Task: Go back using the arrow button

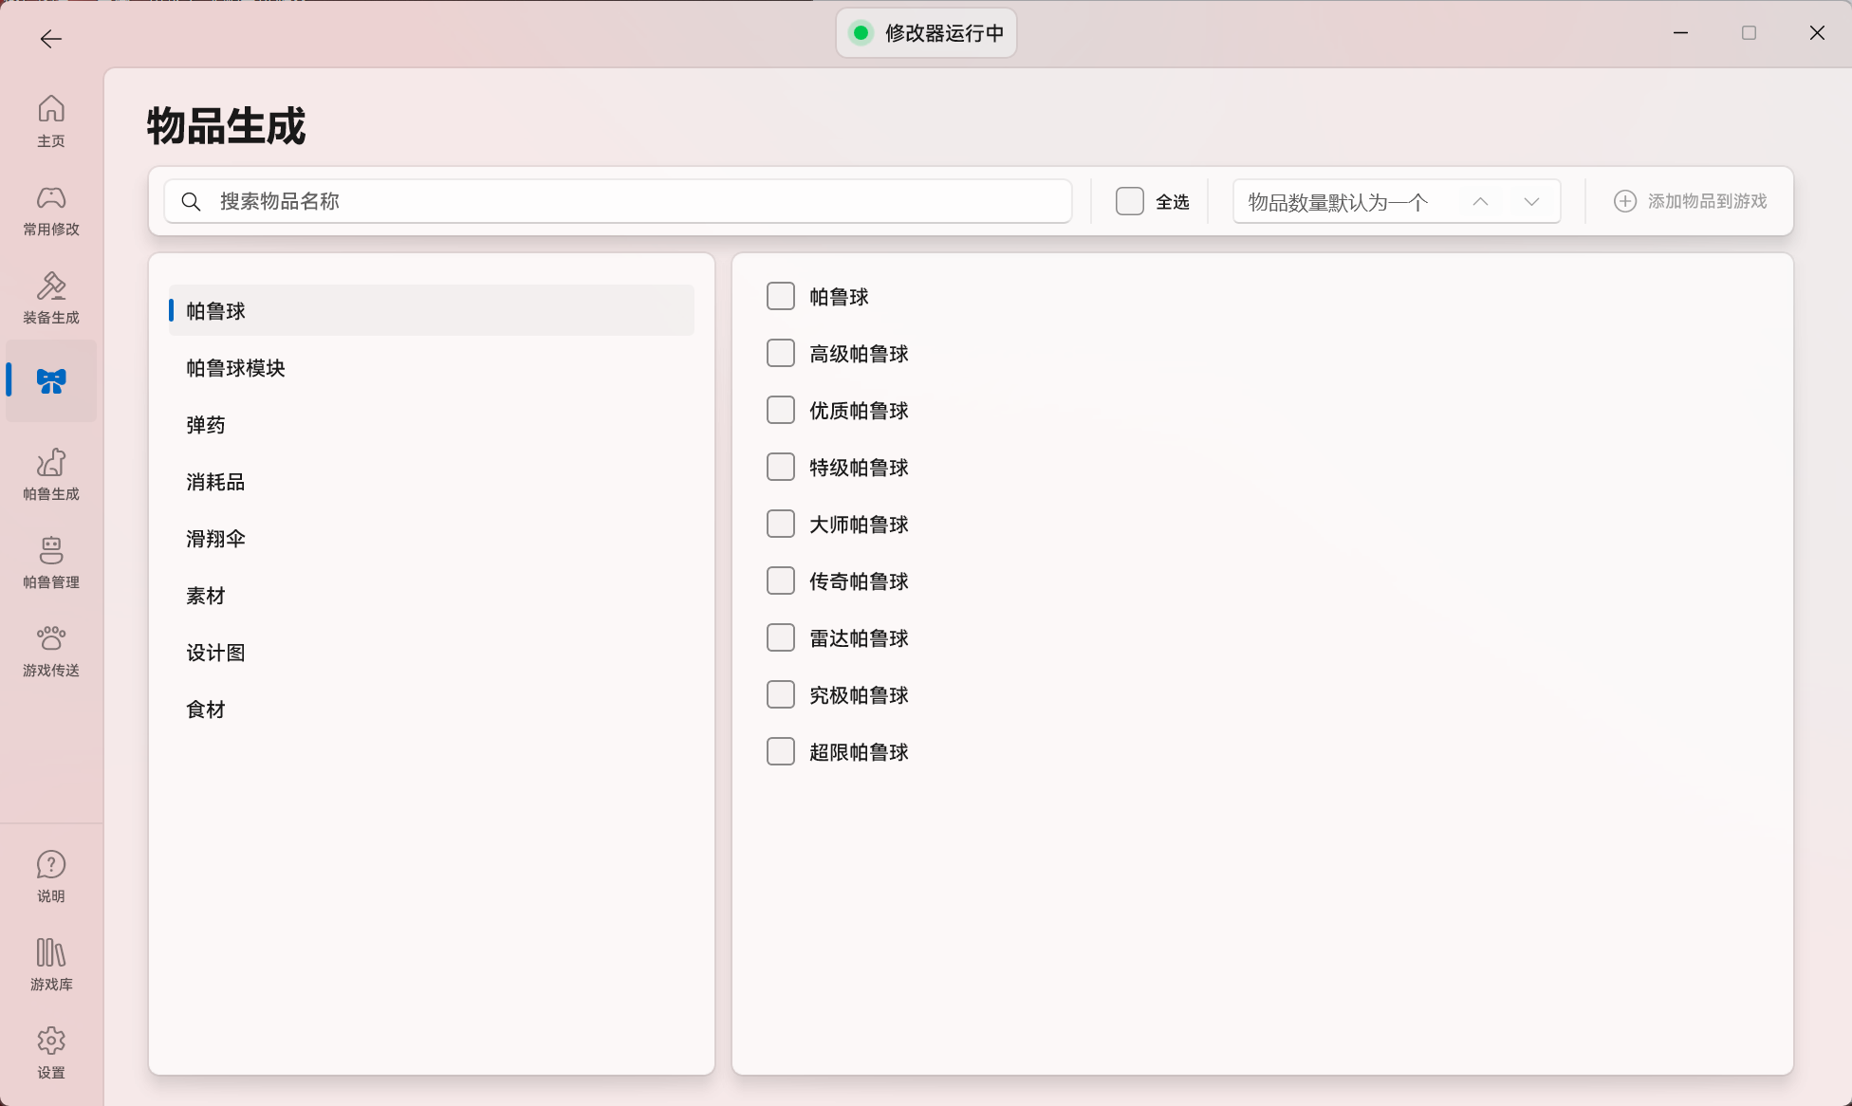Action: [51, 38]
